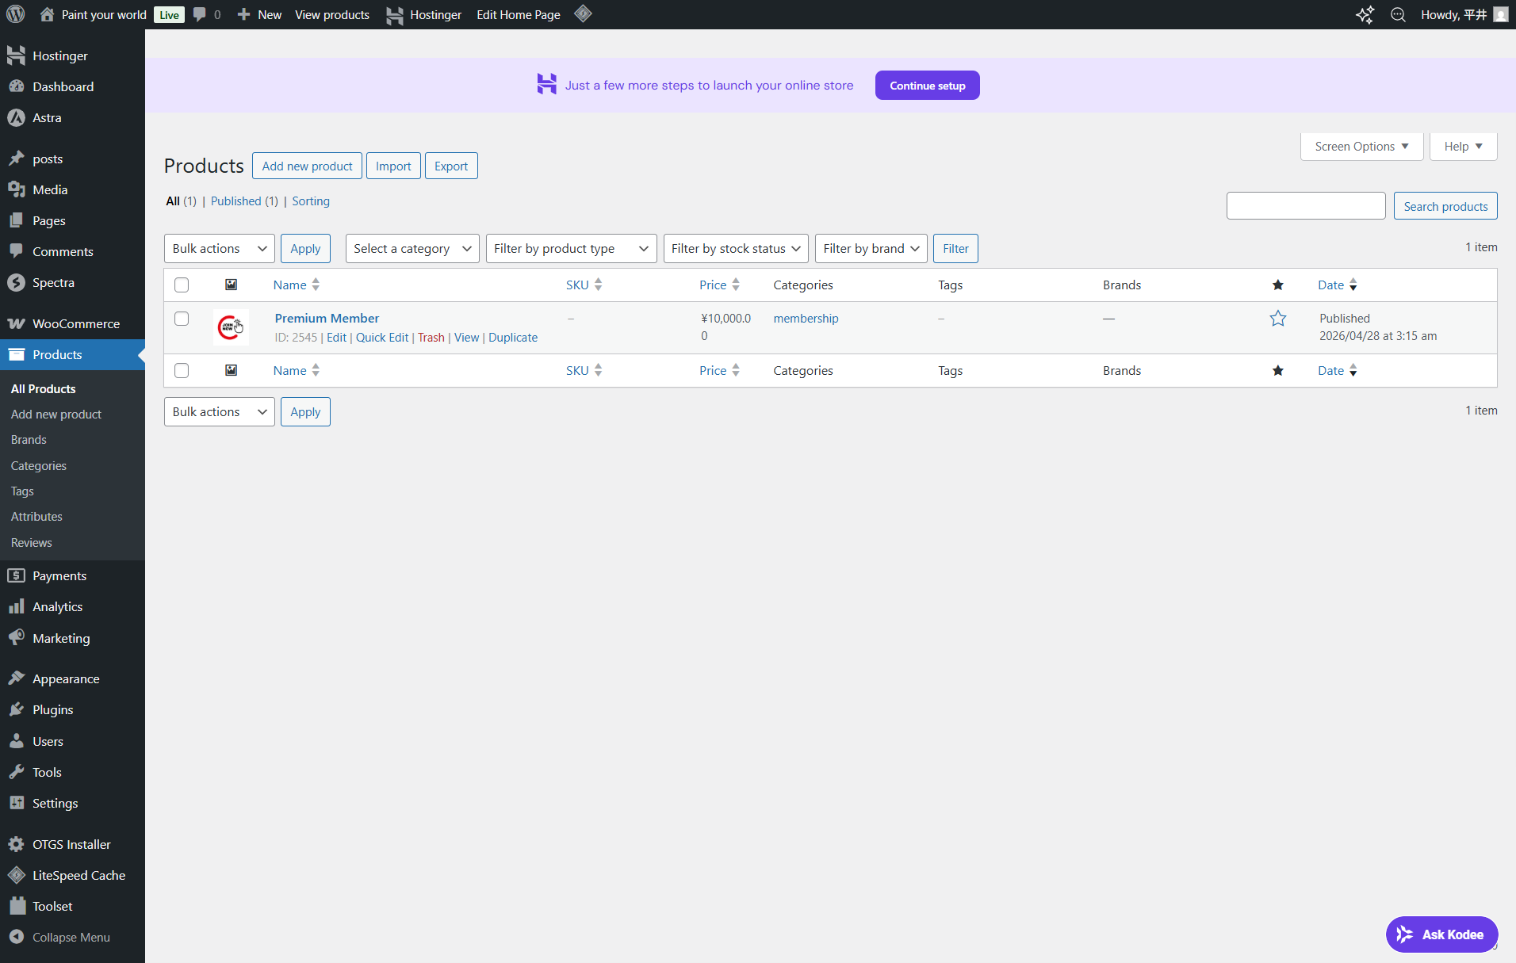
Task: Switch to the Sorting view tab
Action: [x=311, y=201]
